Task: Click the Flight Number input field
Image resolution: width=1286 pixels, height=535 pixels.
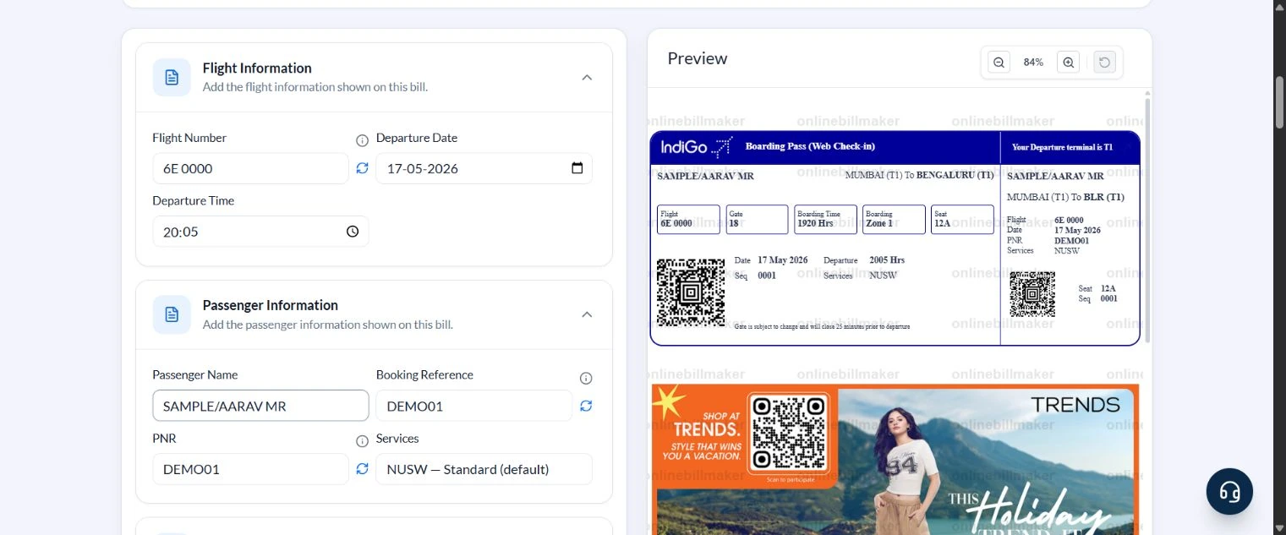Action: click(x=250, y=168)
